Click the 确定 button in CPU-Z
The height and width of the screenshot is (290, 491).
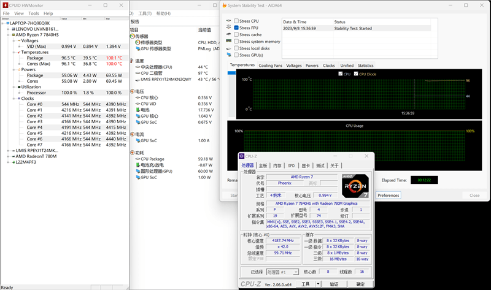click(x=360, y=284)
